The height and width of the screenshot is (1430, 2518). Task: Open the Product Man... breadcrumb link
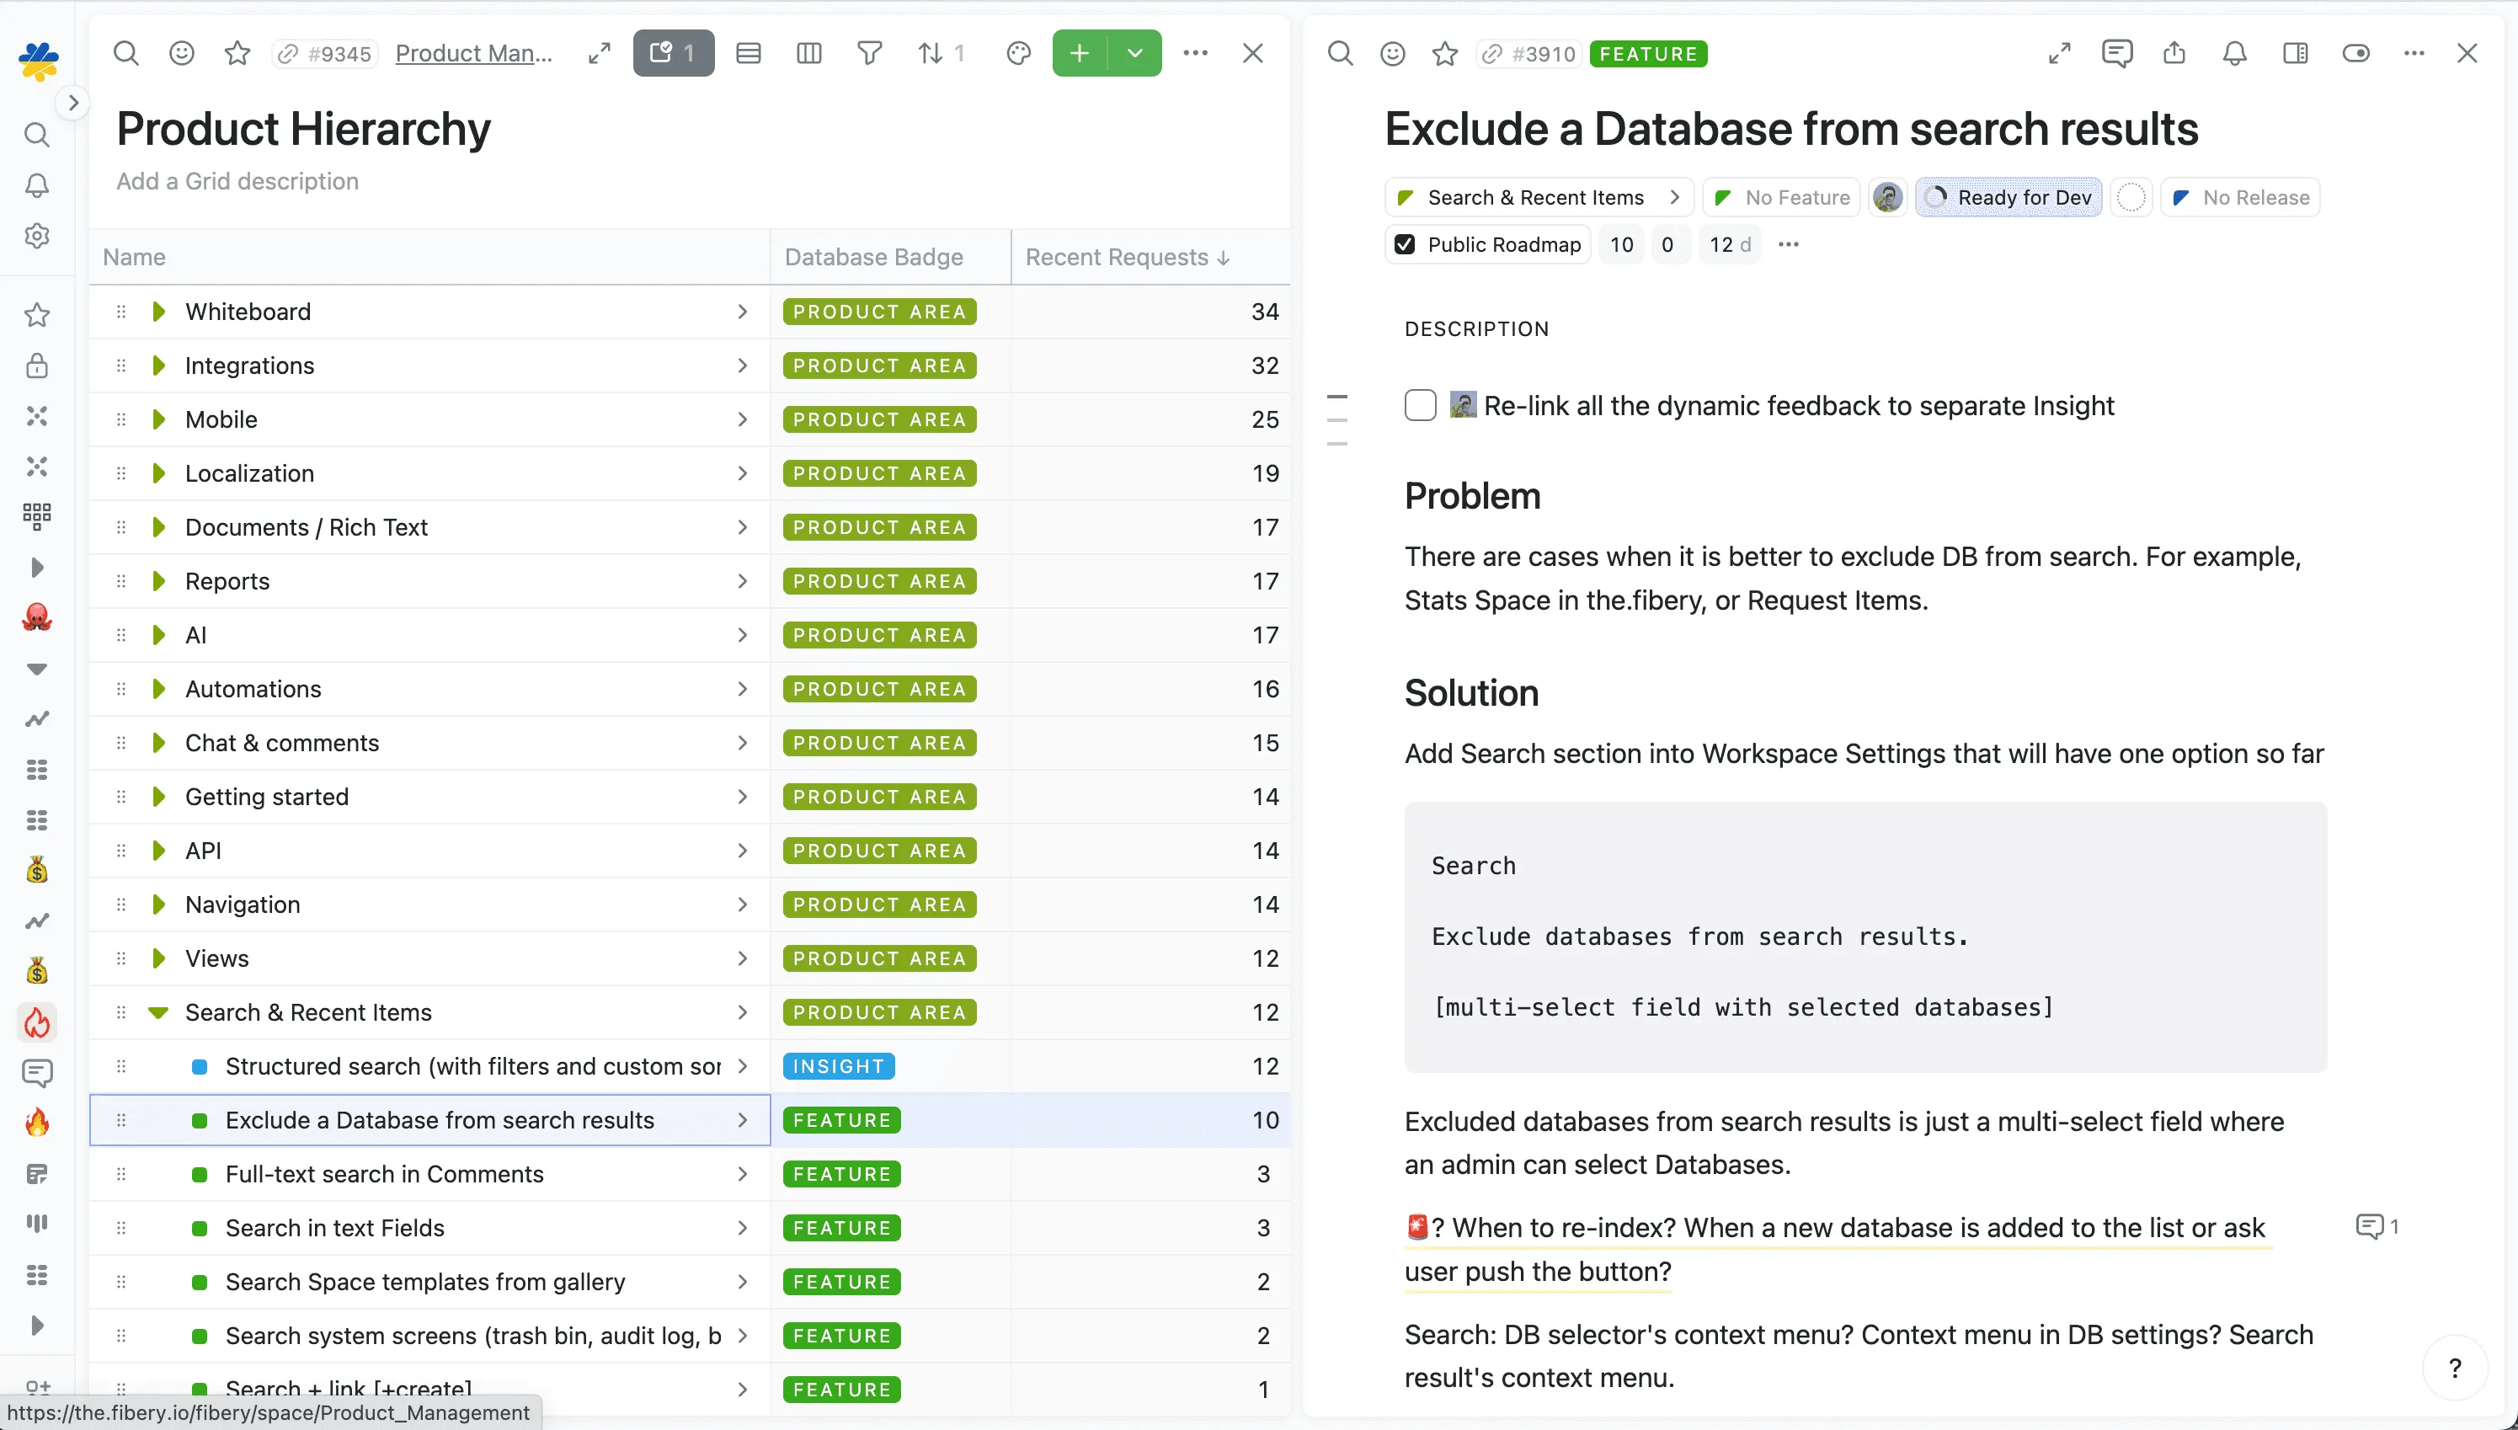pos(474,53)
